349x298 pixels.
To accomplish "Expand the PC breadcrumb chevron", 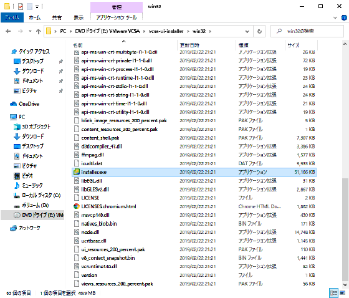I will click(70, 31).
